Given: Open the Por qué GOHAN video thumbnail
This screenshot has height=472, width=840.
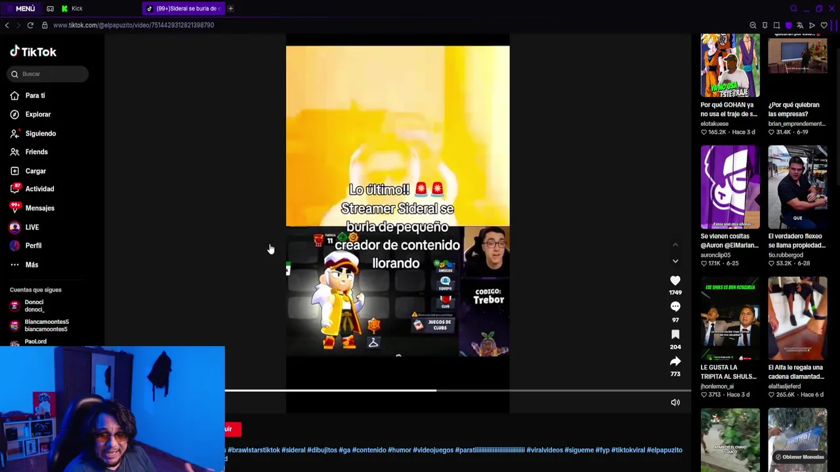Looking at the screenshot, I should (730, 66).
